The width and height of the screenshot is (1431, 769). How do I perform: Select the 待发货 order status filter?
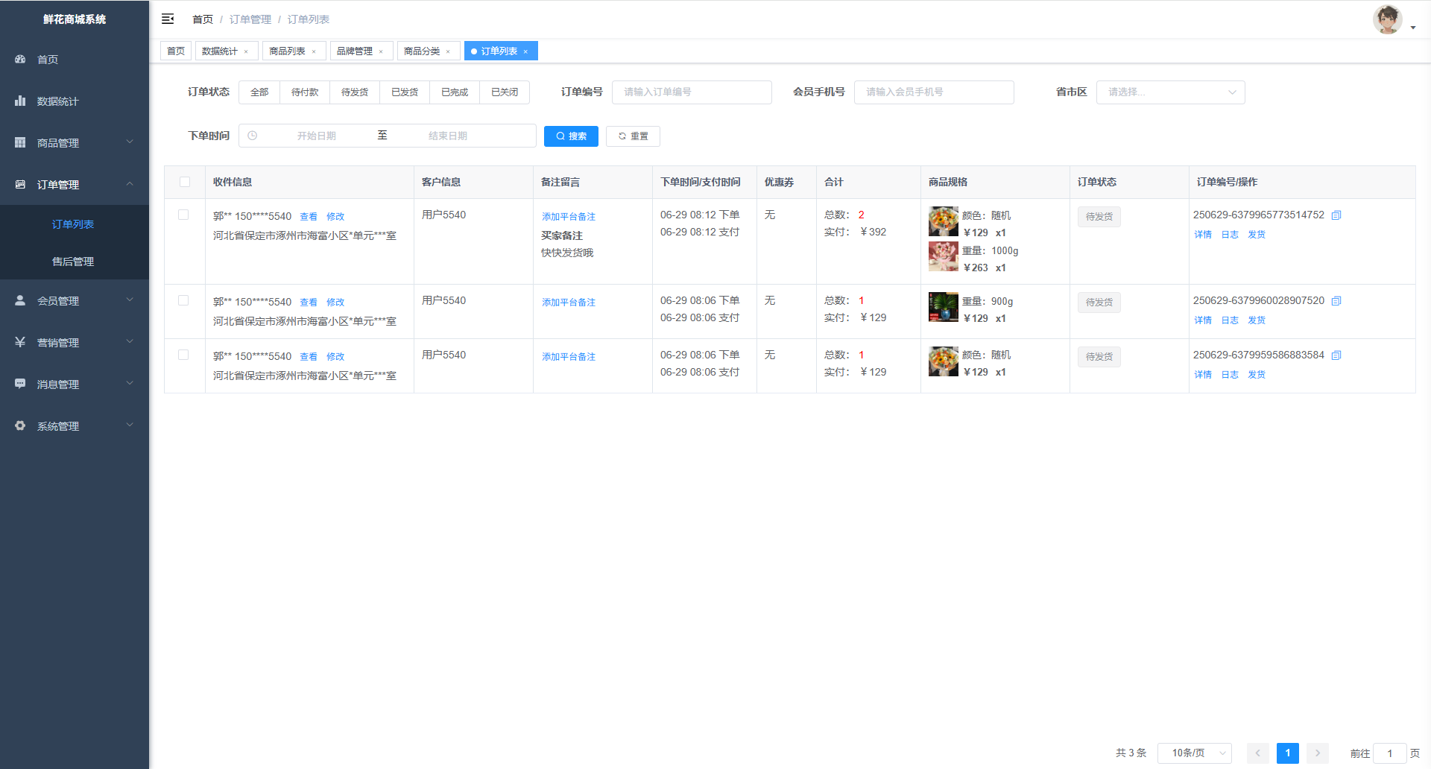355,92
